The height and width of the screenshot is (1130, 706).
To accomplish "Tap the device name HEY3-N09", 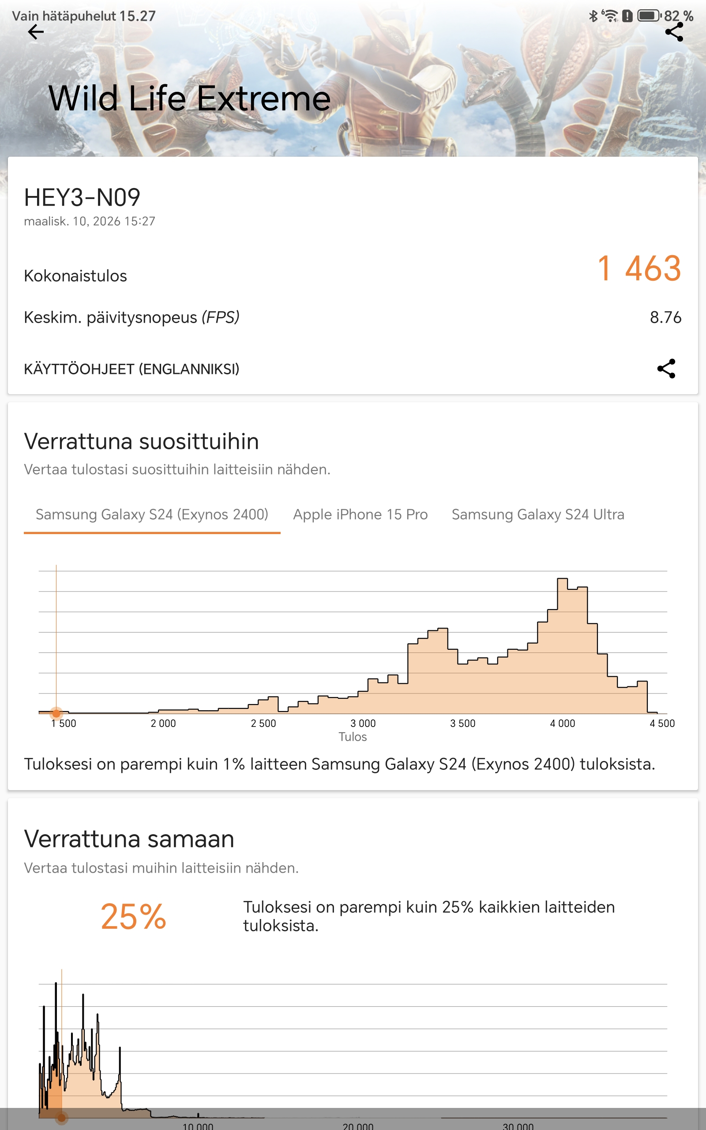I will [x=82, y=197].
